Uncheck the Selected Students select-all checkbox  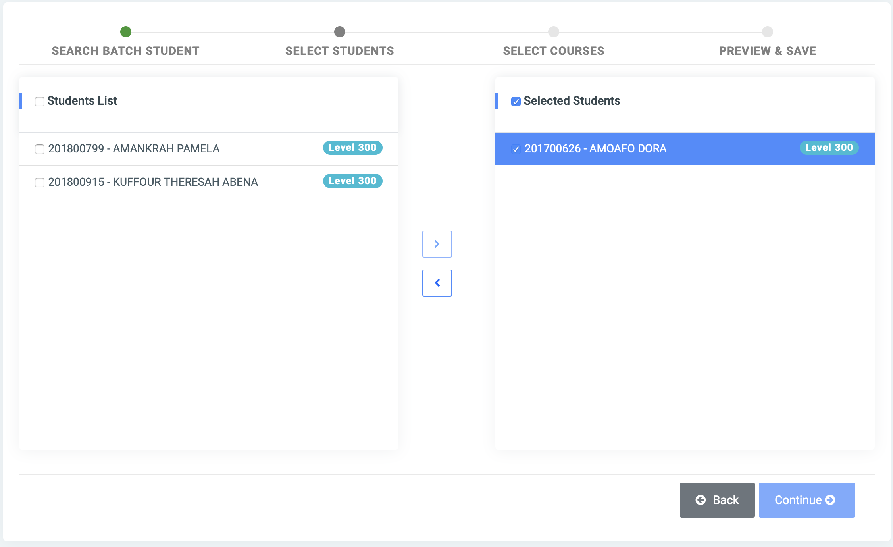click(x=515, y=102)
